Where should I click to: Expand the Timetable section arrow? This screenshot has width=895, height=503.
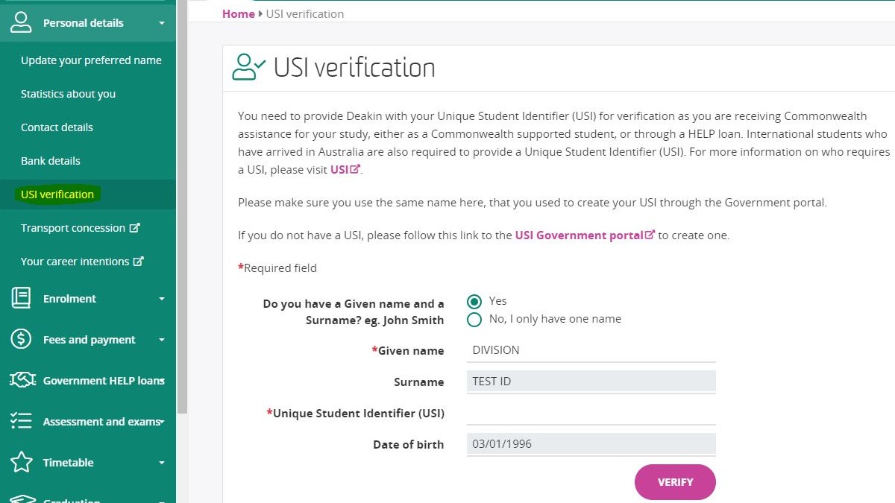coord(162,463)
